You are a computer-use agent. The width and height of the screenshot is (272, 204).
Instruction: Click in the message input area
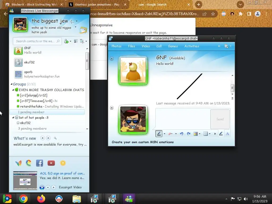(x=183, y=119)
